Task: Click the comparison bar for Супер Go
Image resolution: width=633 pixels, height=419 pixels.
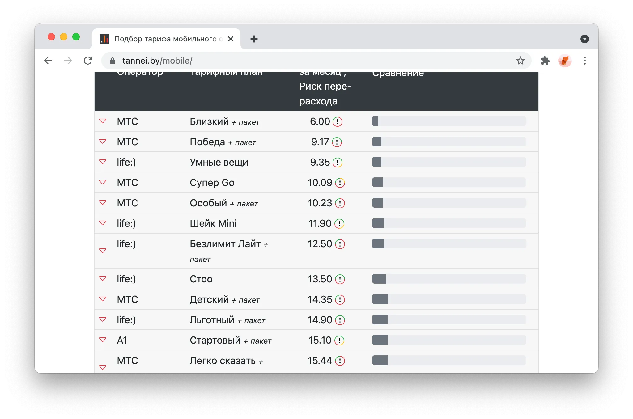Action: coord(449,182)
